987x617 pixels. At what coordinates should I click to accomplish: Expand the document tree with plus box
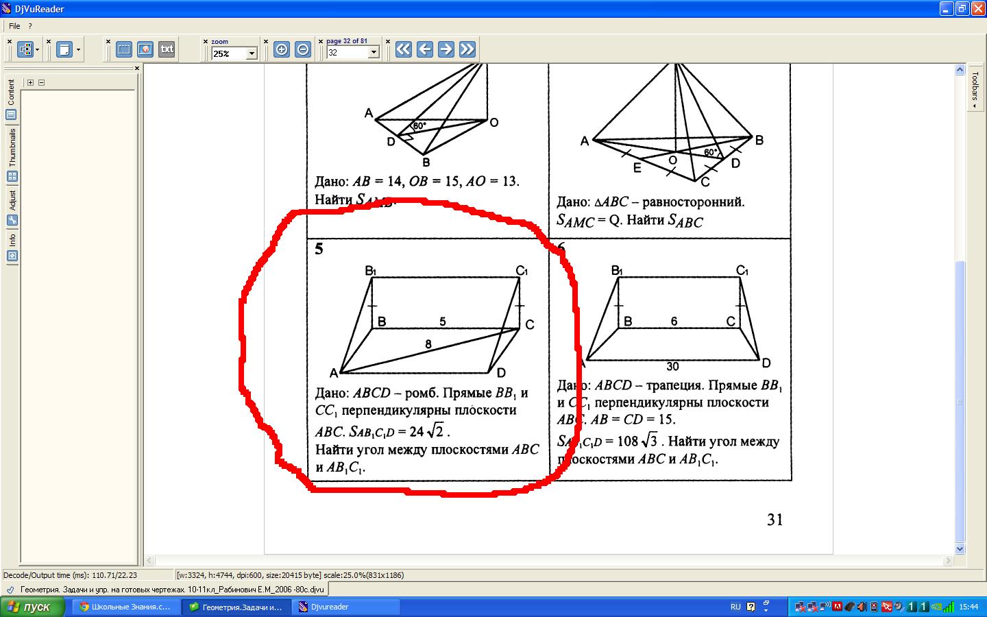pyautogui.click(x=29, y=81)
